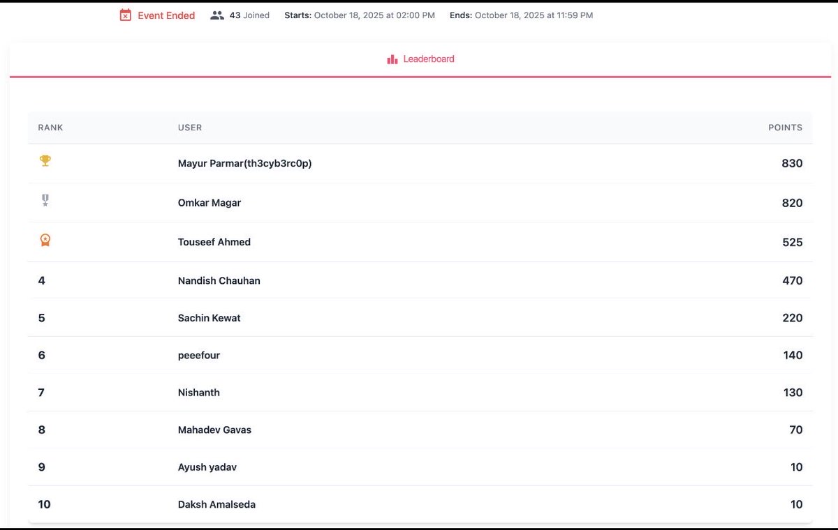Click rank number 10
838x530 pixels.
coord(45,504)
